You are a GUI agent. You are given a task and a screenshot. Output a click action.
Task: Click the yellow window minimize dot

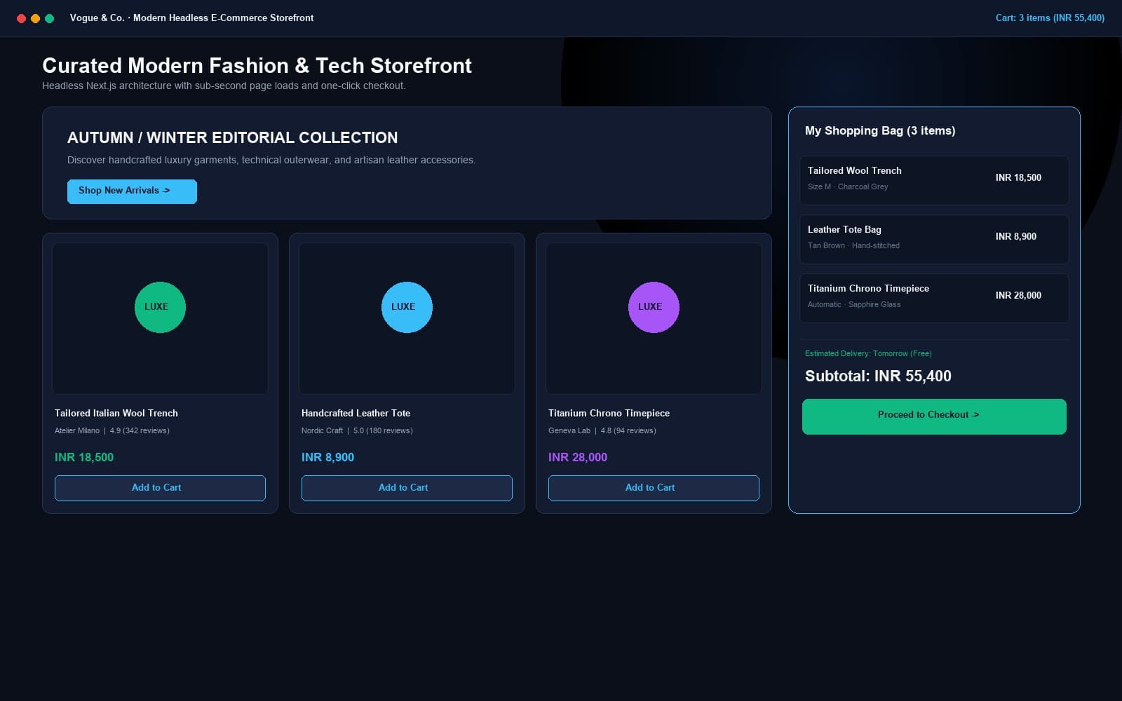pos(35,18)
